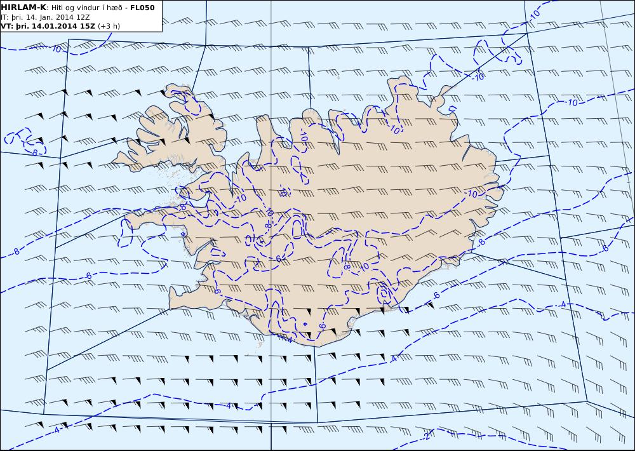Click the 'VT: þri. 14.01.2014 15Z' valid time
The height and width of the screenshot is (451, 635).
tap(48, 26)
